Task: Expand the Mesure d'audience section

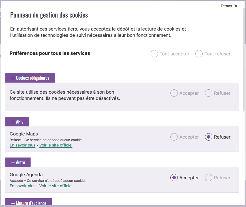Action: coord(29,202)
